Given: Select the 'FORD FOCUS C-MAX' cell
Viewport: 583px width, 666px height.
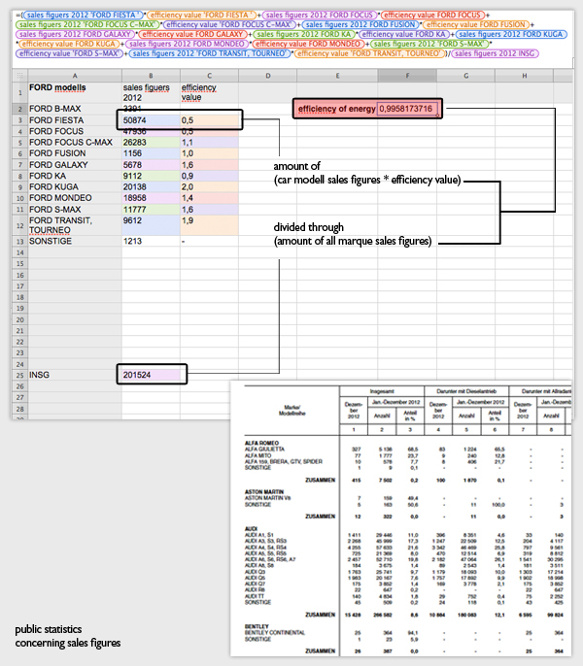Looking at the screenshot, I should (75, 143).
